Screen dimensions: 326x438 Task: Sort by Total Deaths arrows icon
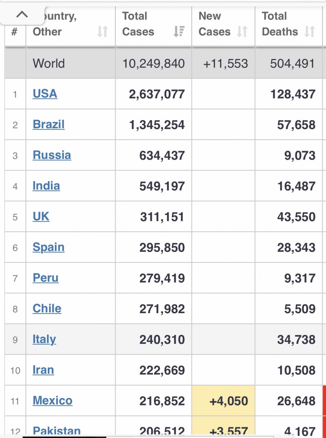[310, 32]
